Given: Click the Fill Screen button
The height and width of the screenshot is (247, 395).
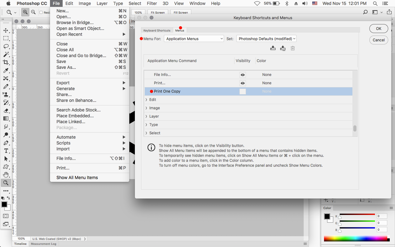Looking at the screenshot, I should coord(181,12).
